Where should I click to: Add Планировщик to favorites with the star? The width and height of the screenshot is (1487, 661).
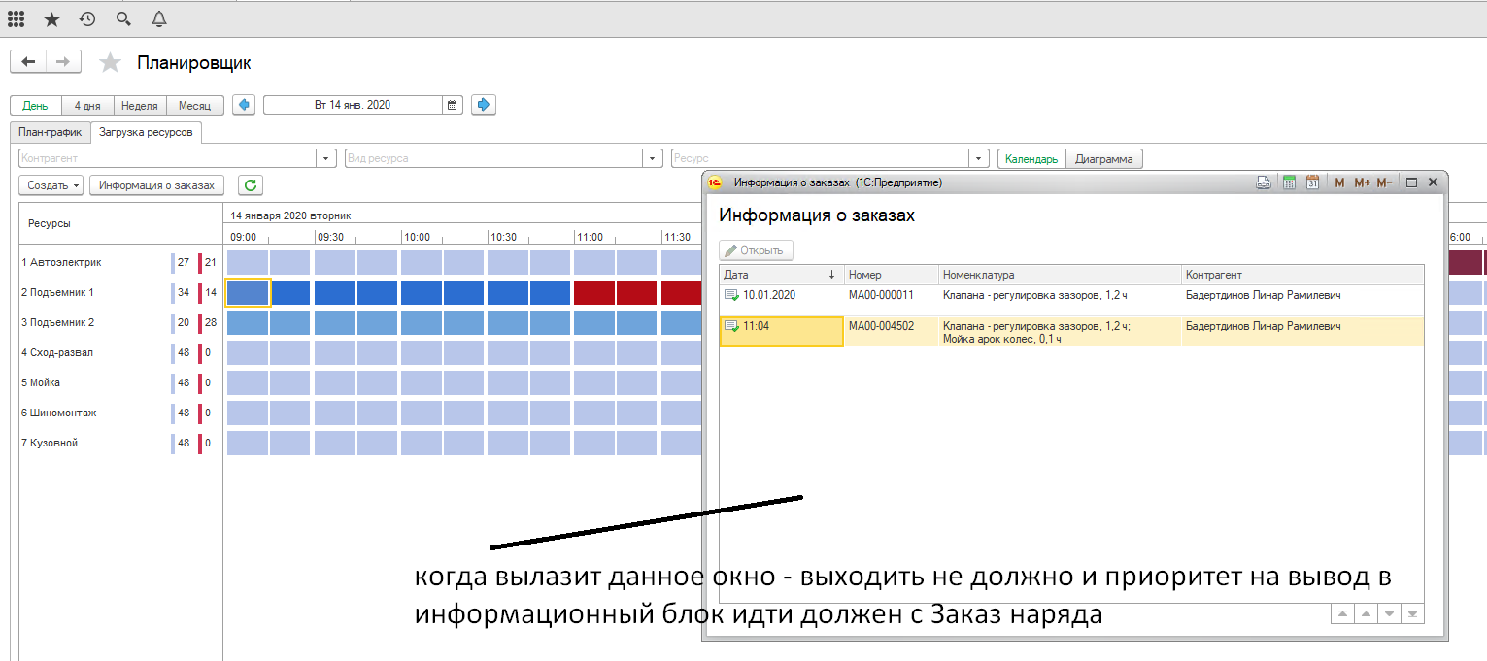click(x=111, y=63)
